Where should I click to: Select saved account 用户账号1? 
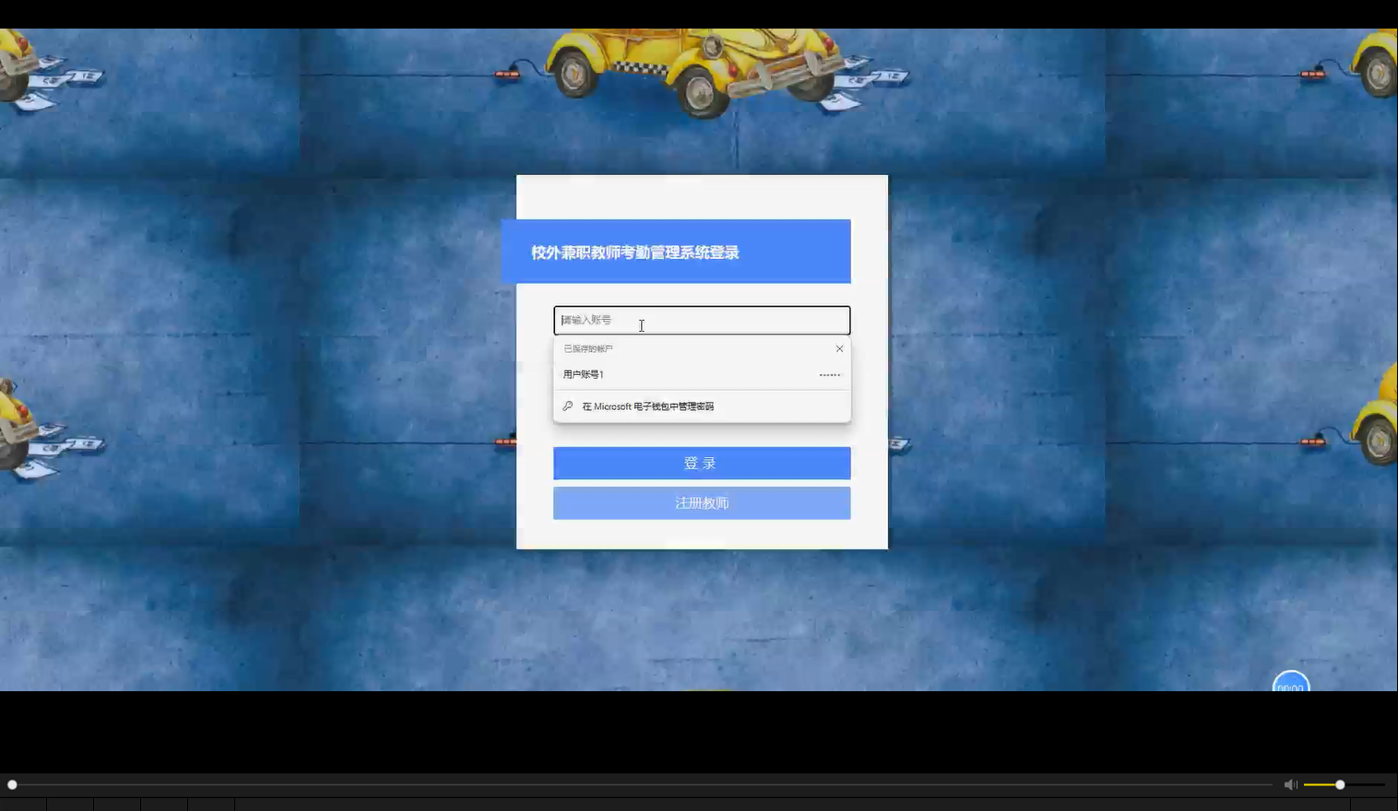(x=702, y=375)
